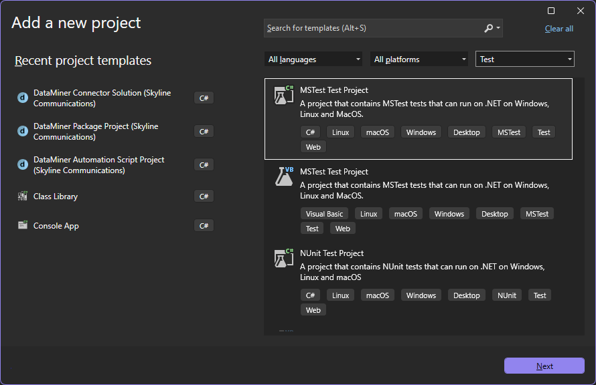This screenshot has height=385, width=596.
Task: Click C# tag beside Class Library
Action: [204, 196]
